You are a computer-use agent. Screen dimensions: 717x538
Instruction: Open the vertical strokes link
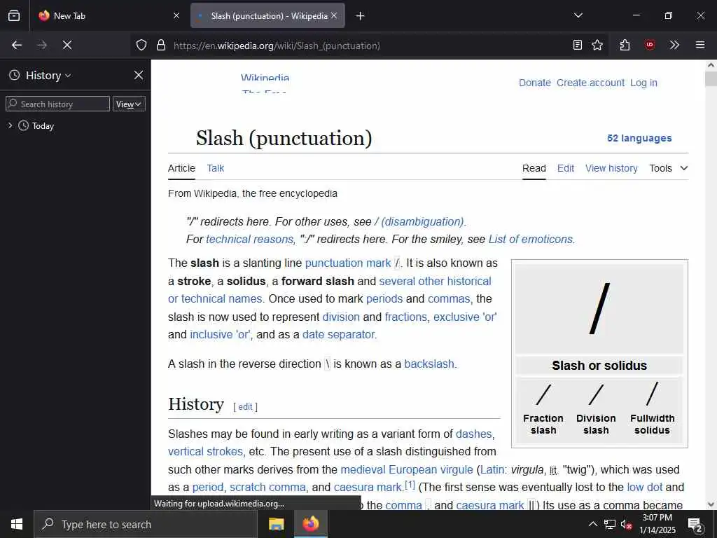(207, 452)
